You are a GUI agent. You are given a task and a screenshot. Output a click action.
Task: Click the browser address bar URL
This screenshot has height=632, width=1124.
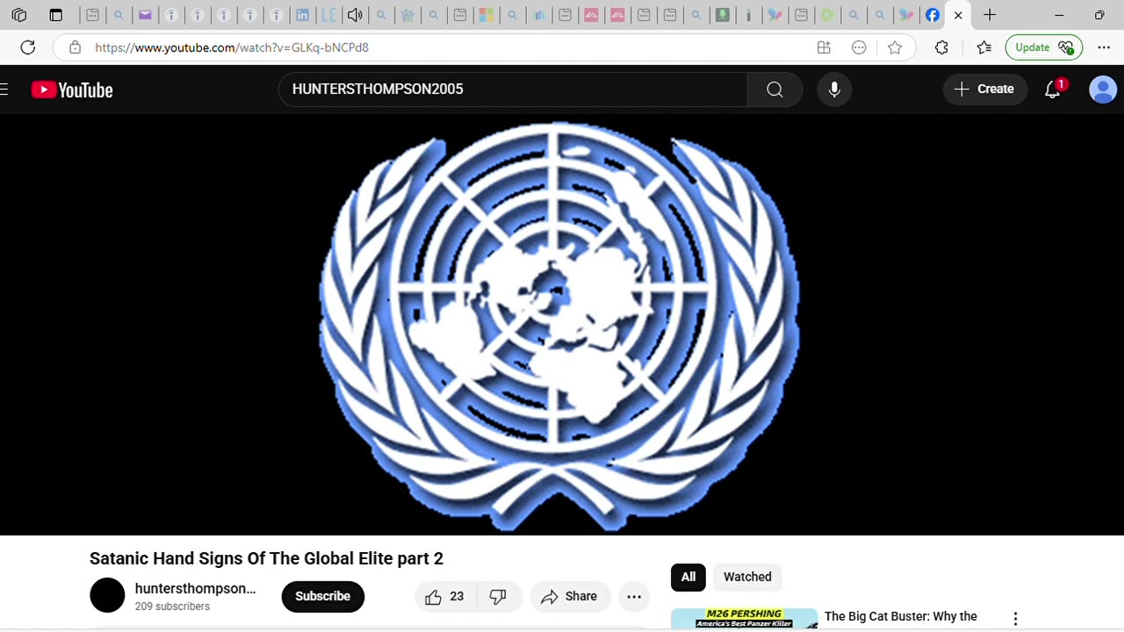click(x=232, y=47)
